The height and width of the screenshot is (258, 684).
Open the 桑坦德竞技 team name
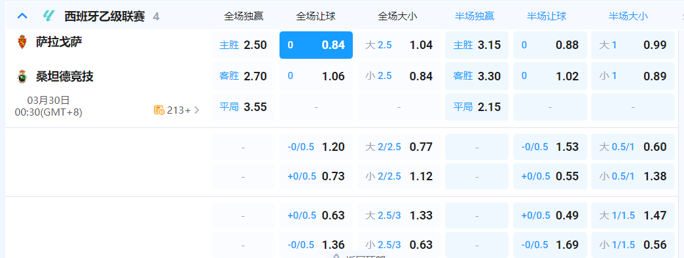coord(65,76)
